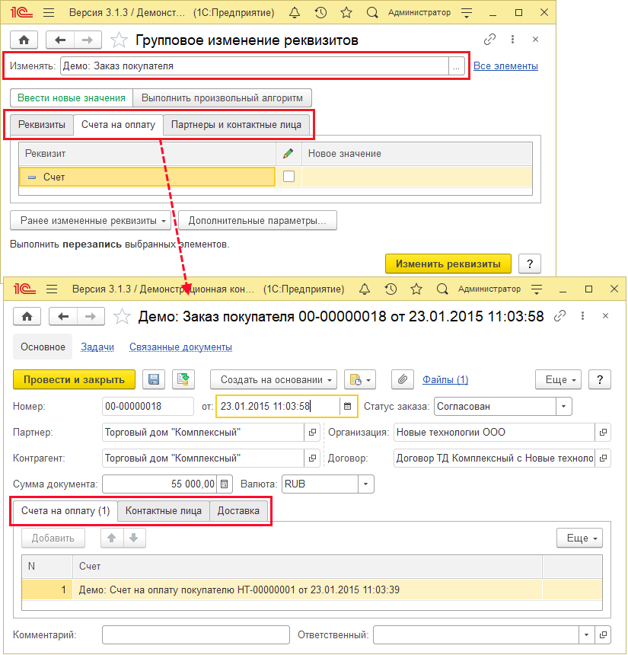Switch to Контактные лица tab
This screenshot has height=655, width=628.
coord(164,511)
